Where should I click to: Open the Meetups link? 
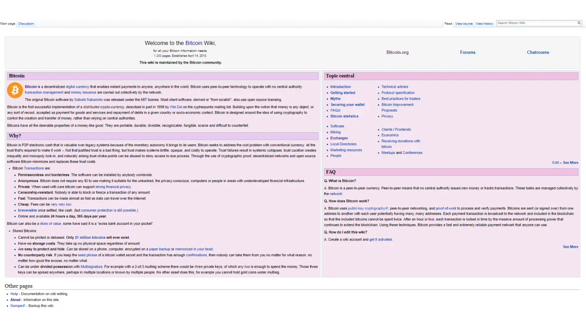[388, 153]
